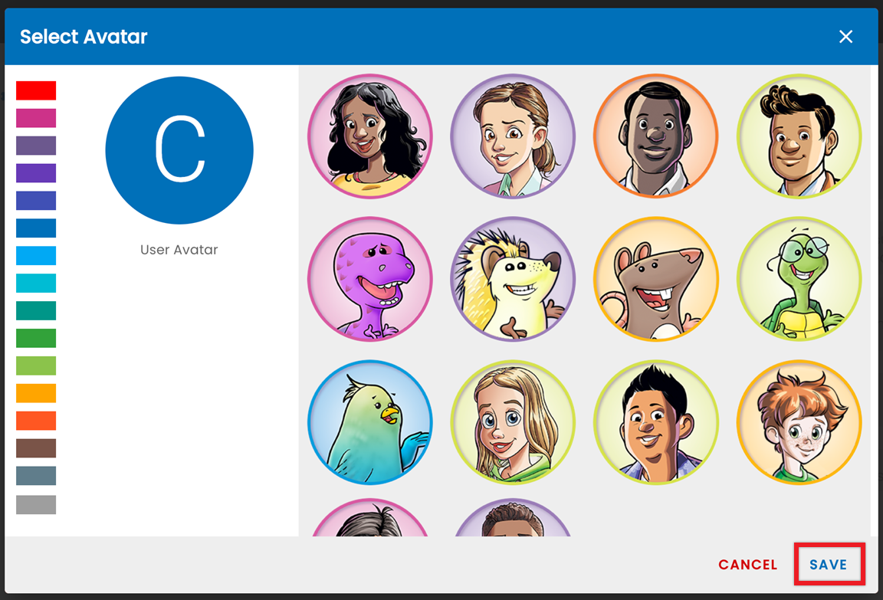Select the man with orange border avatar
Screen dimensions: 883x600
(656, 136)
